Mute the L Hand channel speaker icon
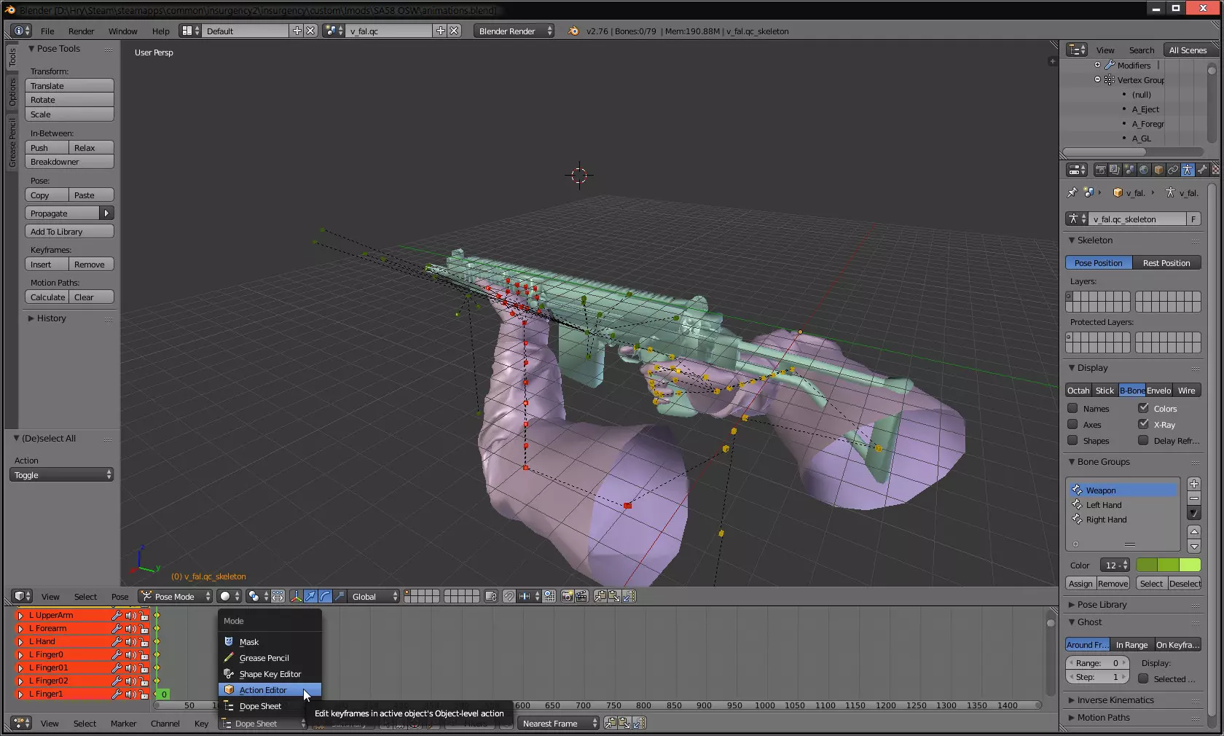 click(x=130, y=642)
